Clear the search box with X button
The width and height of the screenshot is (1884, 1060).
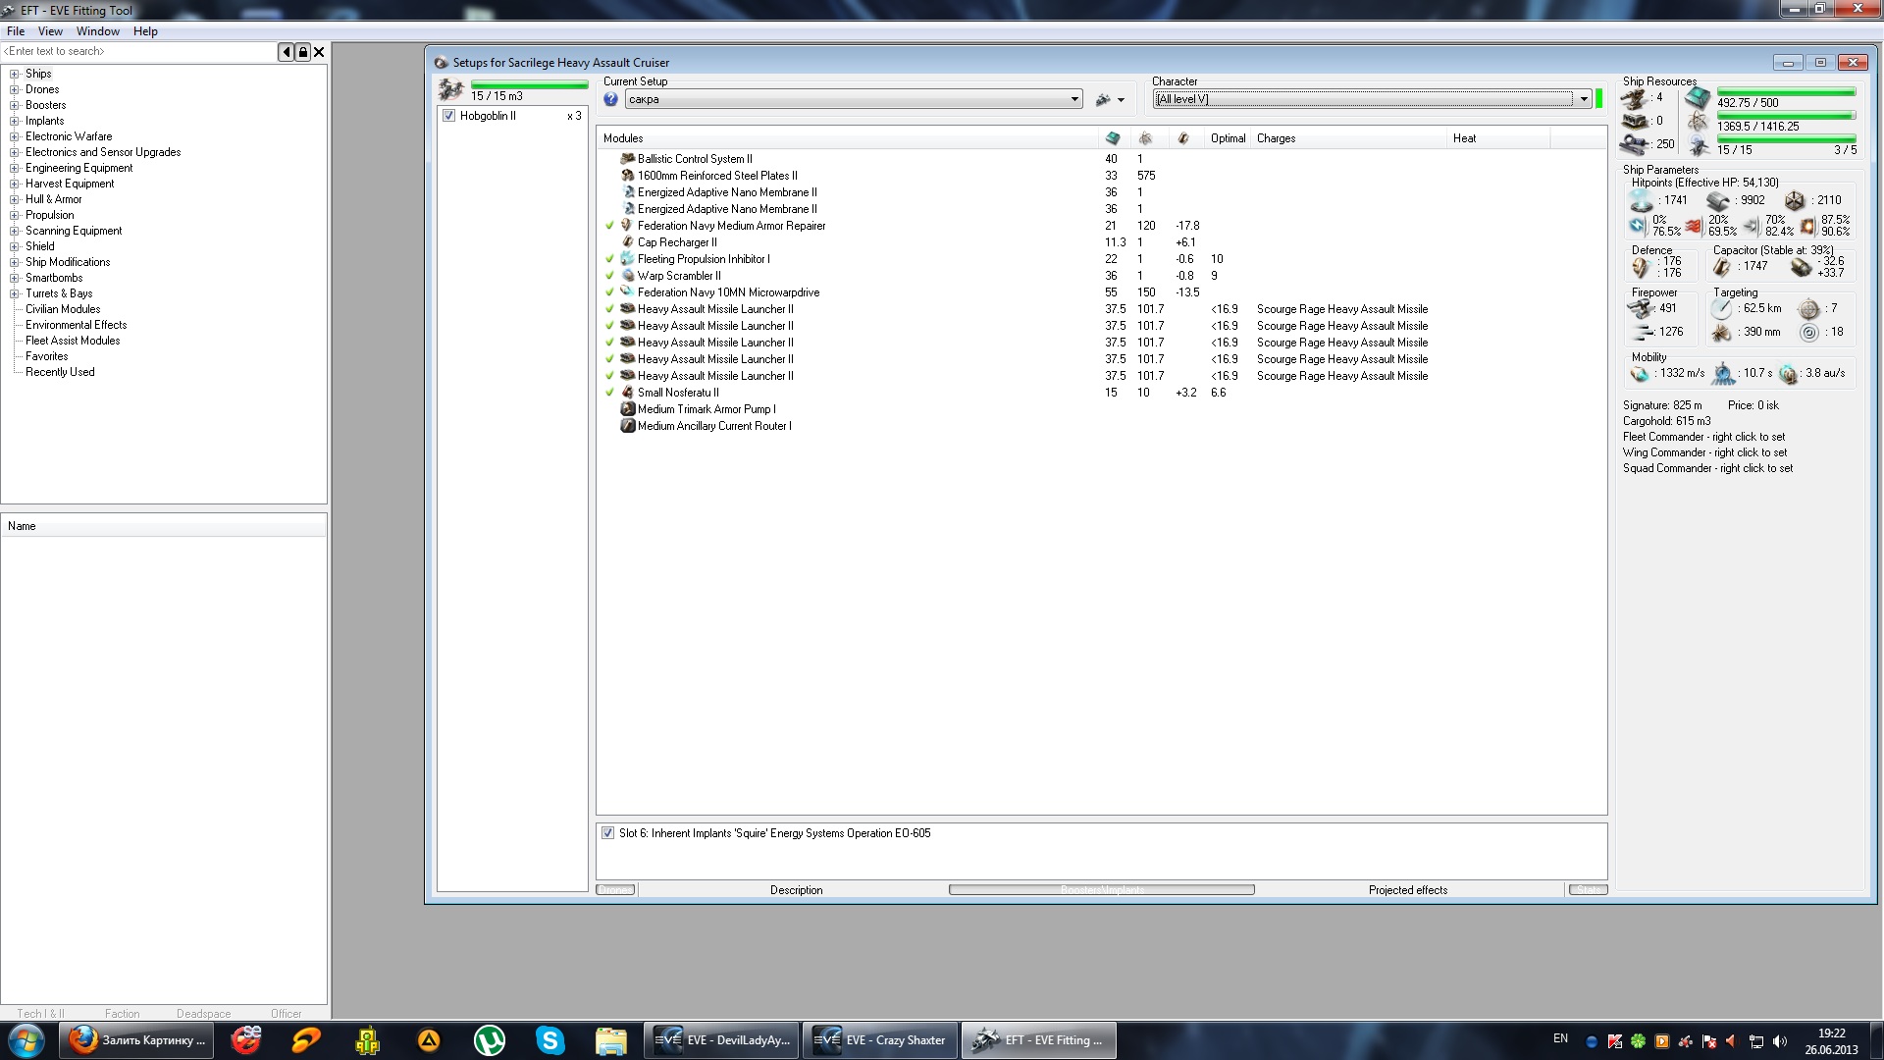coord(319,52)
